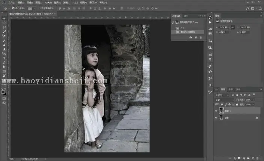The image size is (264, 161).
Task: Toggle lock all padlock icon
Action: (x=237, y=105)
